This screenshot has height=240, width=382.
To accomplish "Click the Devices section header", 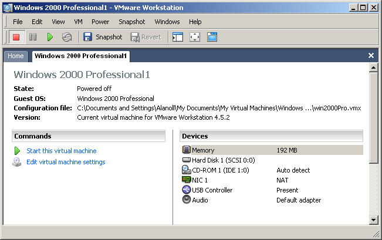I will pyautogui.click(x=272, y=136).
